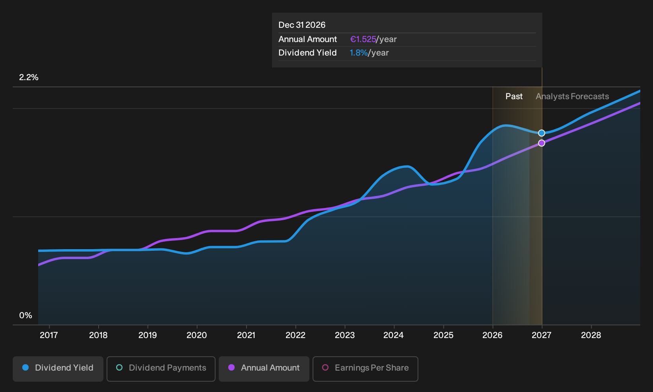Click the 'Dec 31 2026' tooltip date

coord(302,25)
